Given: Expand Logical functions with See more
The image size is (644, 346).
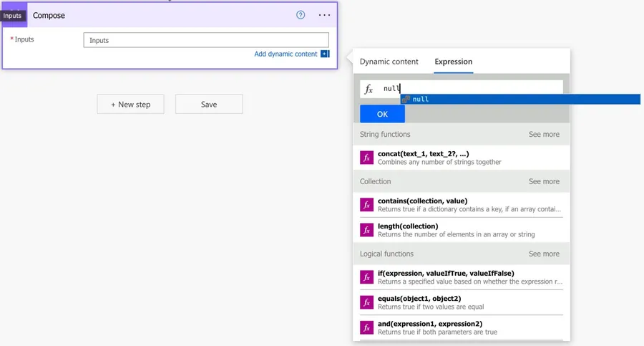Looking at the screenshot, I should (x=544, y=254).
